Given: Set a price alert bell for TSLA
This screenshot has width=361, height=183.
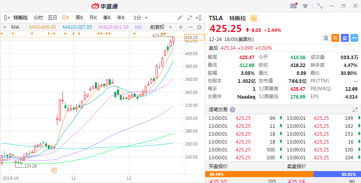Looking at the screenshot, I should [x=326, y=38].
